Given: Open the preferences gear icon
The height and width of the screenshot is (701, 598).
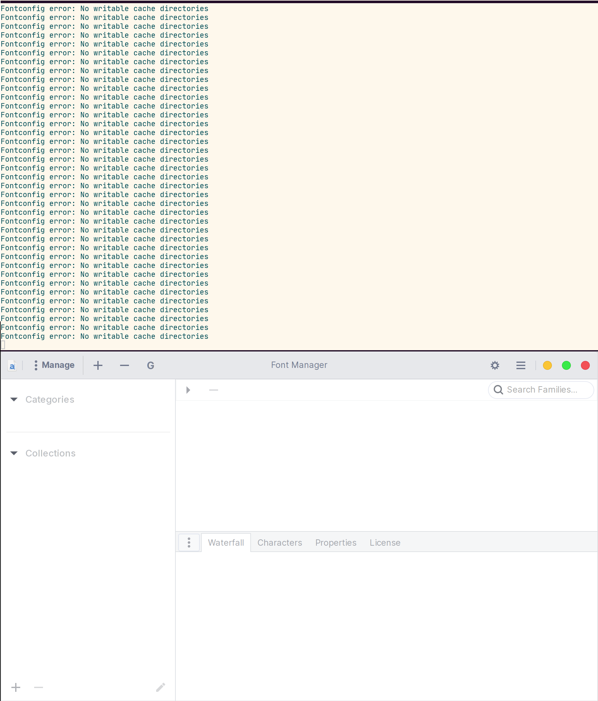Looking at the screenshot, I should click(495, 365).
